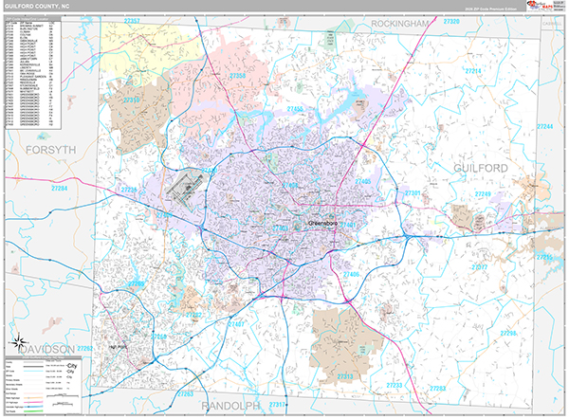Click the largest 'City' sample in legend

pos(72,366)
